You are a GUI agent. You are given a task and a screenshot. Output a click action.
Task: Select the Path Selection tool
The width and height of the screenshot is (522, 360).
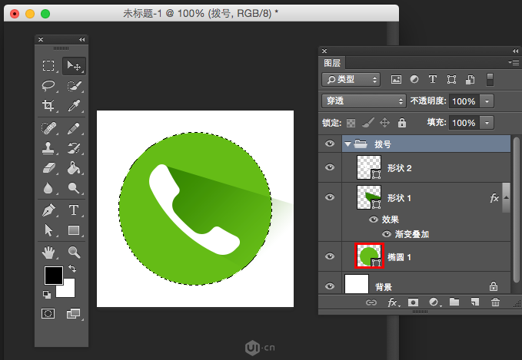pyautogui.click(x=48, y=230)
